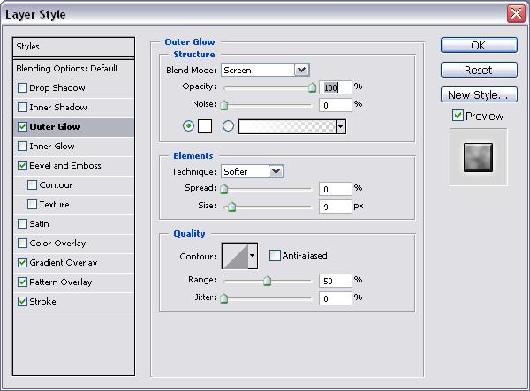Select Styles in the left list
Image resolution: width=530 pixels, height=391 pixels.
(73, 47)
